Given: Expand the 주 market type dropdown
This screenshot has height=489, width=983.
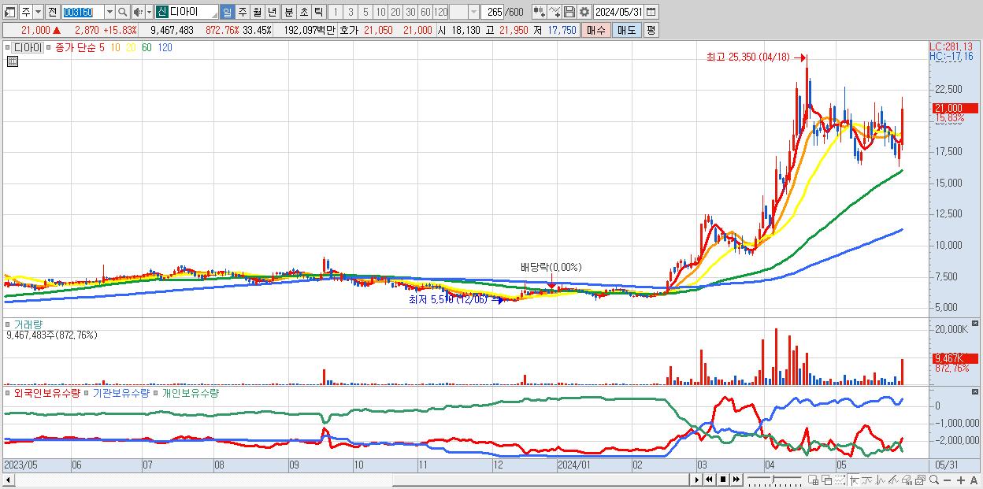Looking at the screenshot, I should tap(39, 13).
